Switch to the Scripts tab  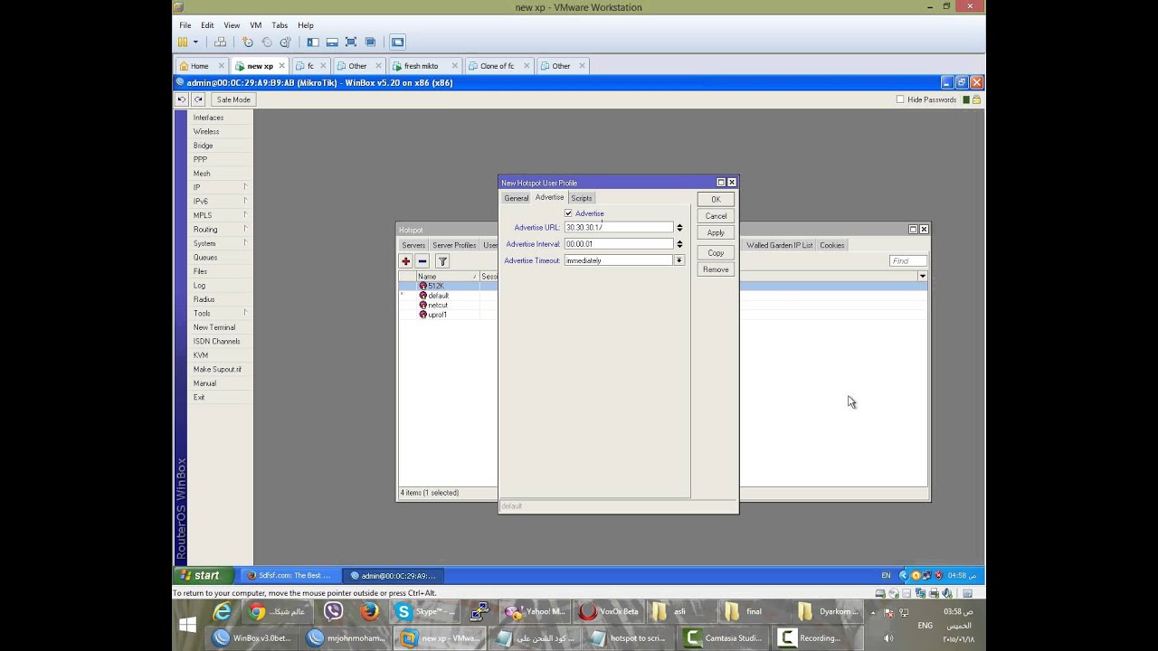point(582,198)
